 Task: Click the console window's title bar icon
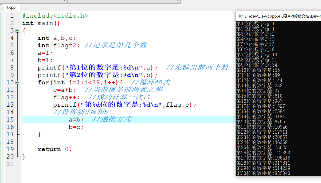pyautogui.click(x=240, y=16)
